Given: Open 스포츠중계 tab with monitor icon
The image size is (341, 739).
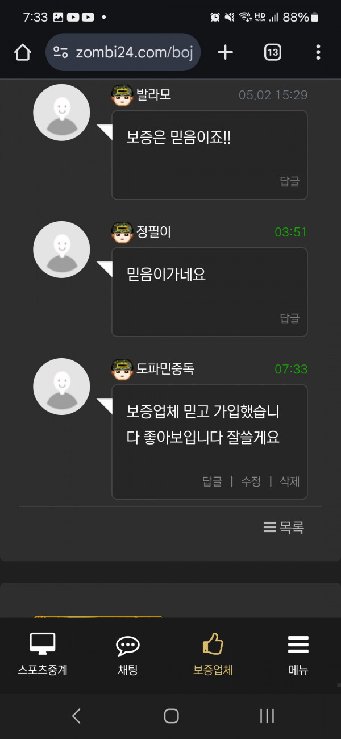Looking at the screenshot, I should pos(43,654).
